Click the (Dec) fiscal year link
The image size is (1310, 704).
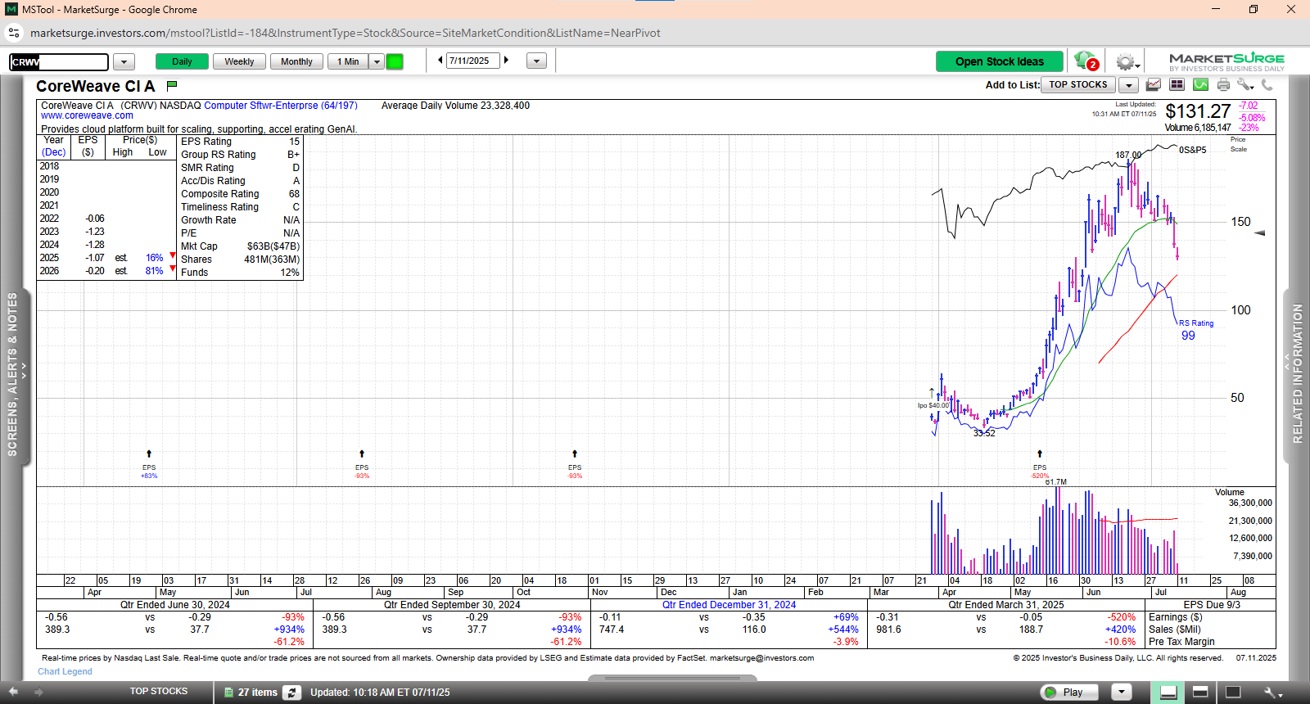click(x=54, y=152)
